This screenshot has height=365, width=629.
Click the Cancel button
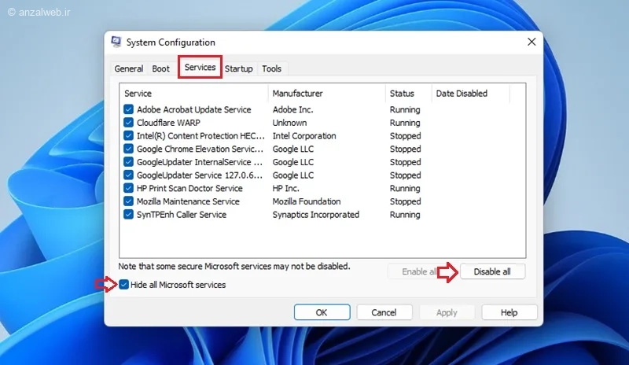384,312
